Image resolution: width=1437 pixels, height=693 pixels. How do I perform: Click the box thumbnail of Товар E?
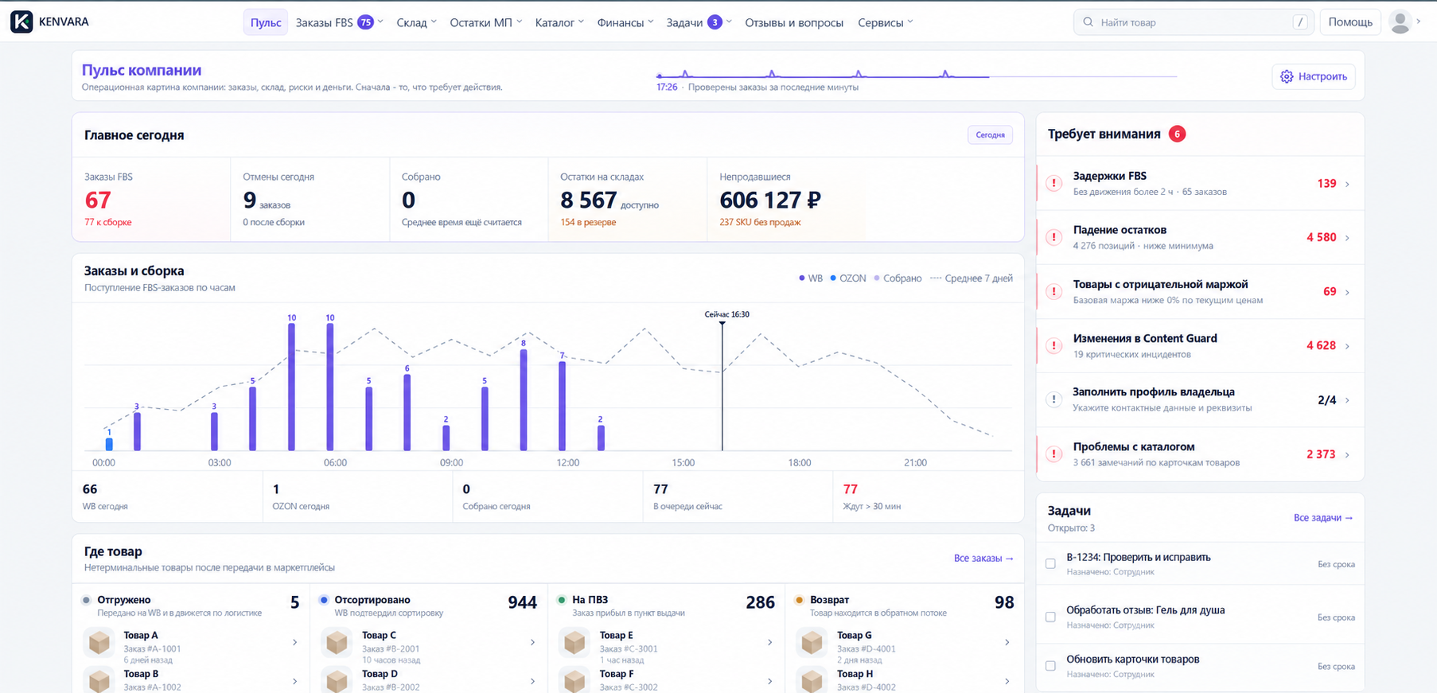[x=574, y=642]
